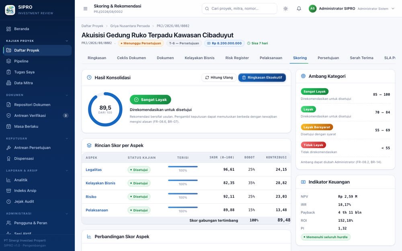Image resolution: width=402 pixels, height=251 pixels.
Task: Open the Legalitas aspect link
Action: (x=94, y=170)
